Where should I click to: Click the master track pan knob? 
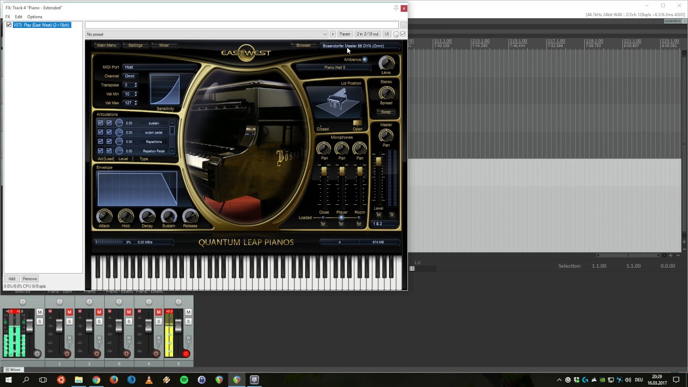[x=23, y=302]
